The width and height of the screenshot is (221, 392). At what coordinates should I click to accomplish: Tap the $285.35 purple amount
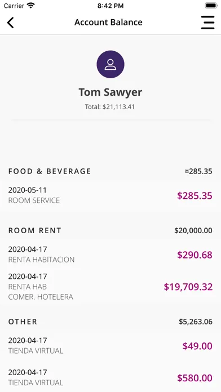click(x=195, y=195)
